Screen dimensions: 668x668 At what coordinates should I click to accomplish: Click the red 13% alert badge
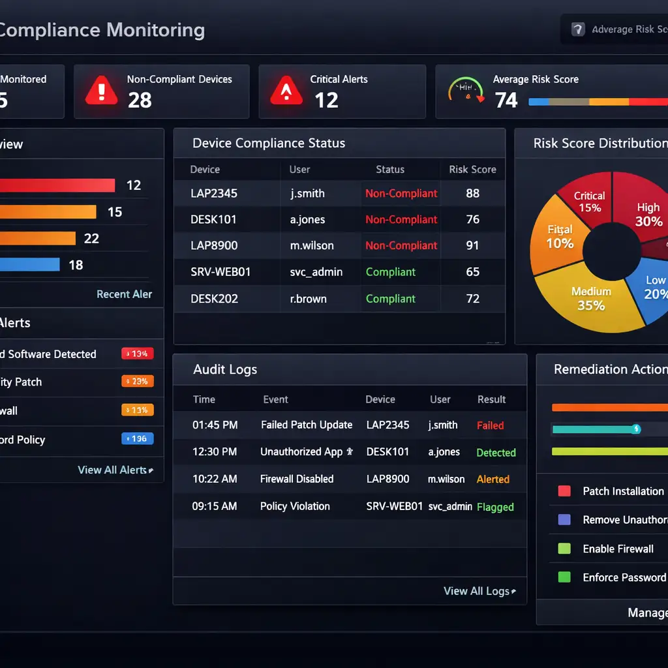point(138,354)
